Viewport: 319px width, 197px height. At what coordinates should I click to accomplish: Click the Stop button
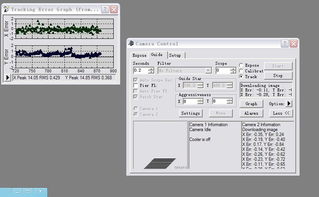click(x=278, y=76)
